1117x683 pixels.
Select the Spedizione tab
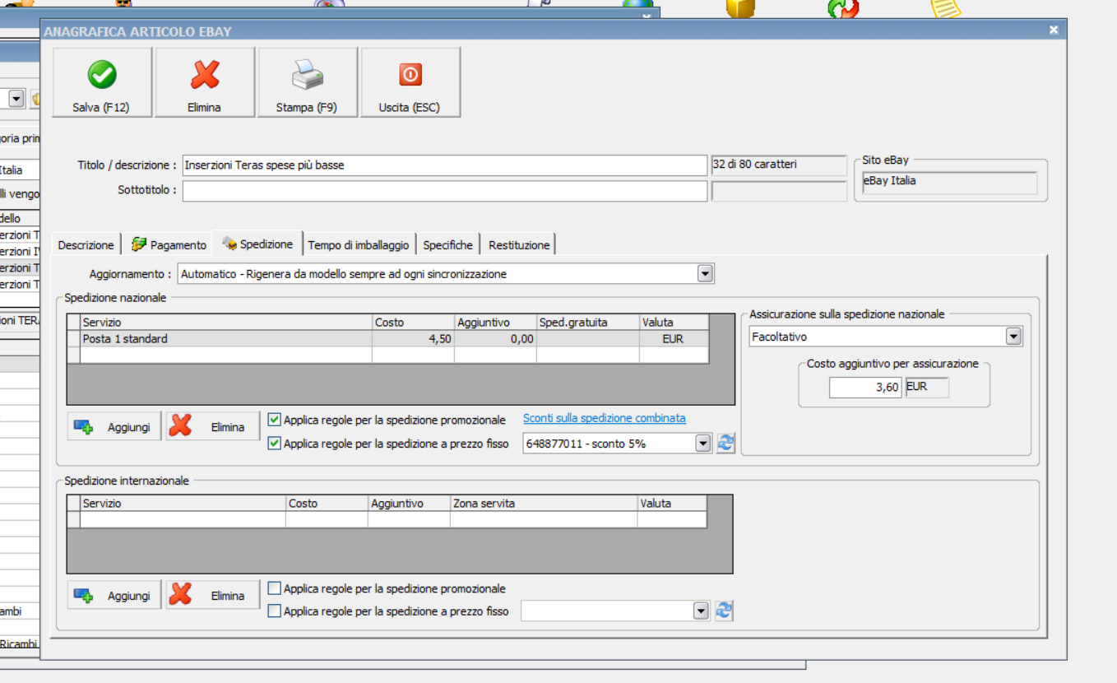tap(257, 244)
